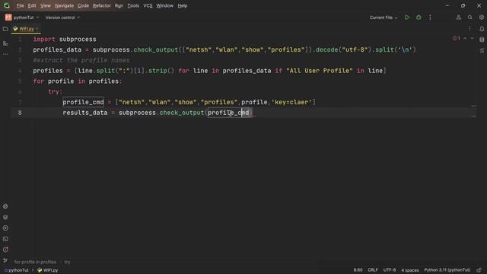Screen dimensions: 487x274
Task: Open the Structure tool window icon
Action: pyautogui.click(x=5, y=43)
